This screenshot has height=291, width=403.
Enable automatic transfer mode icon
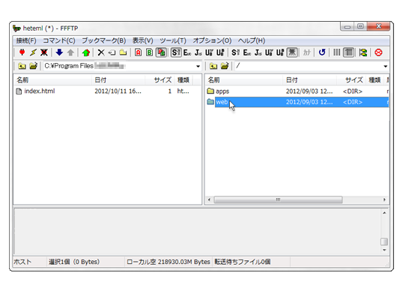click(x=161, y=52)
